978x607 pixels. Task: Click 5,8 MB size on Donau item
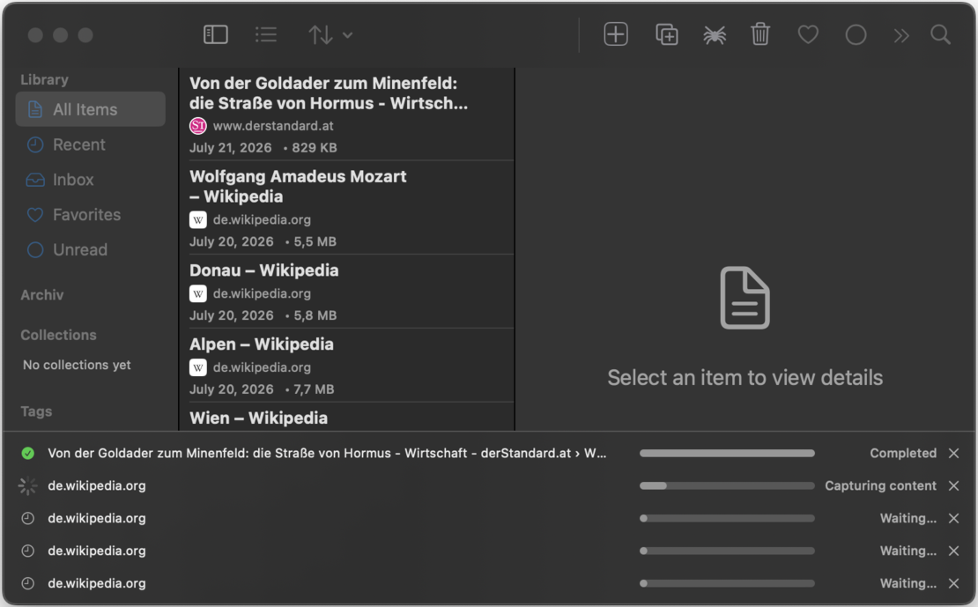(x=315, y=315)
